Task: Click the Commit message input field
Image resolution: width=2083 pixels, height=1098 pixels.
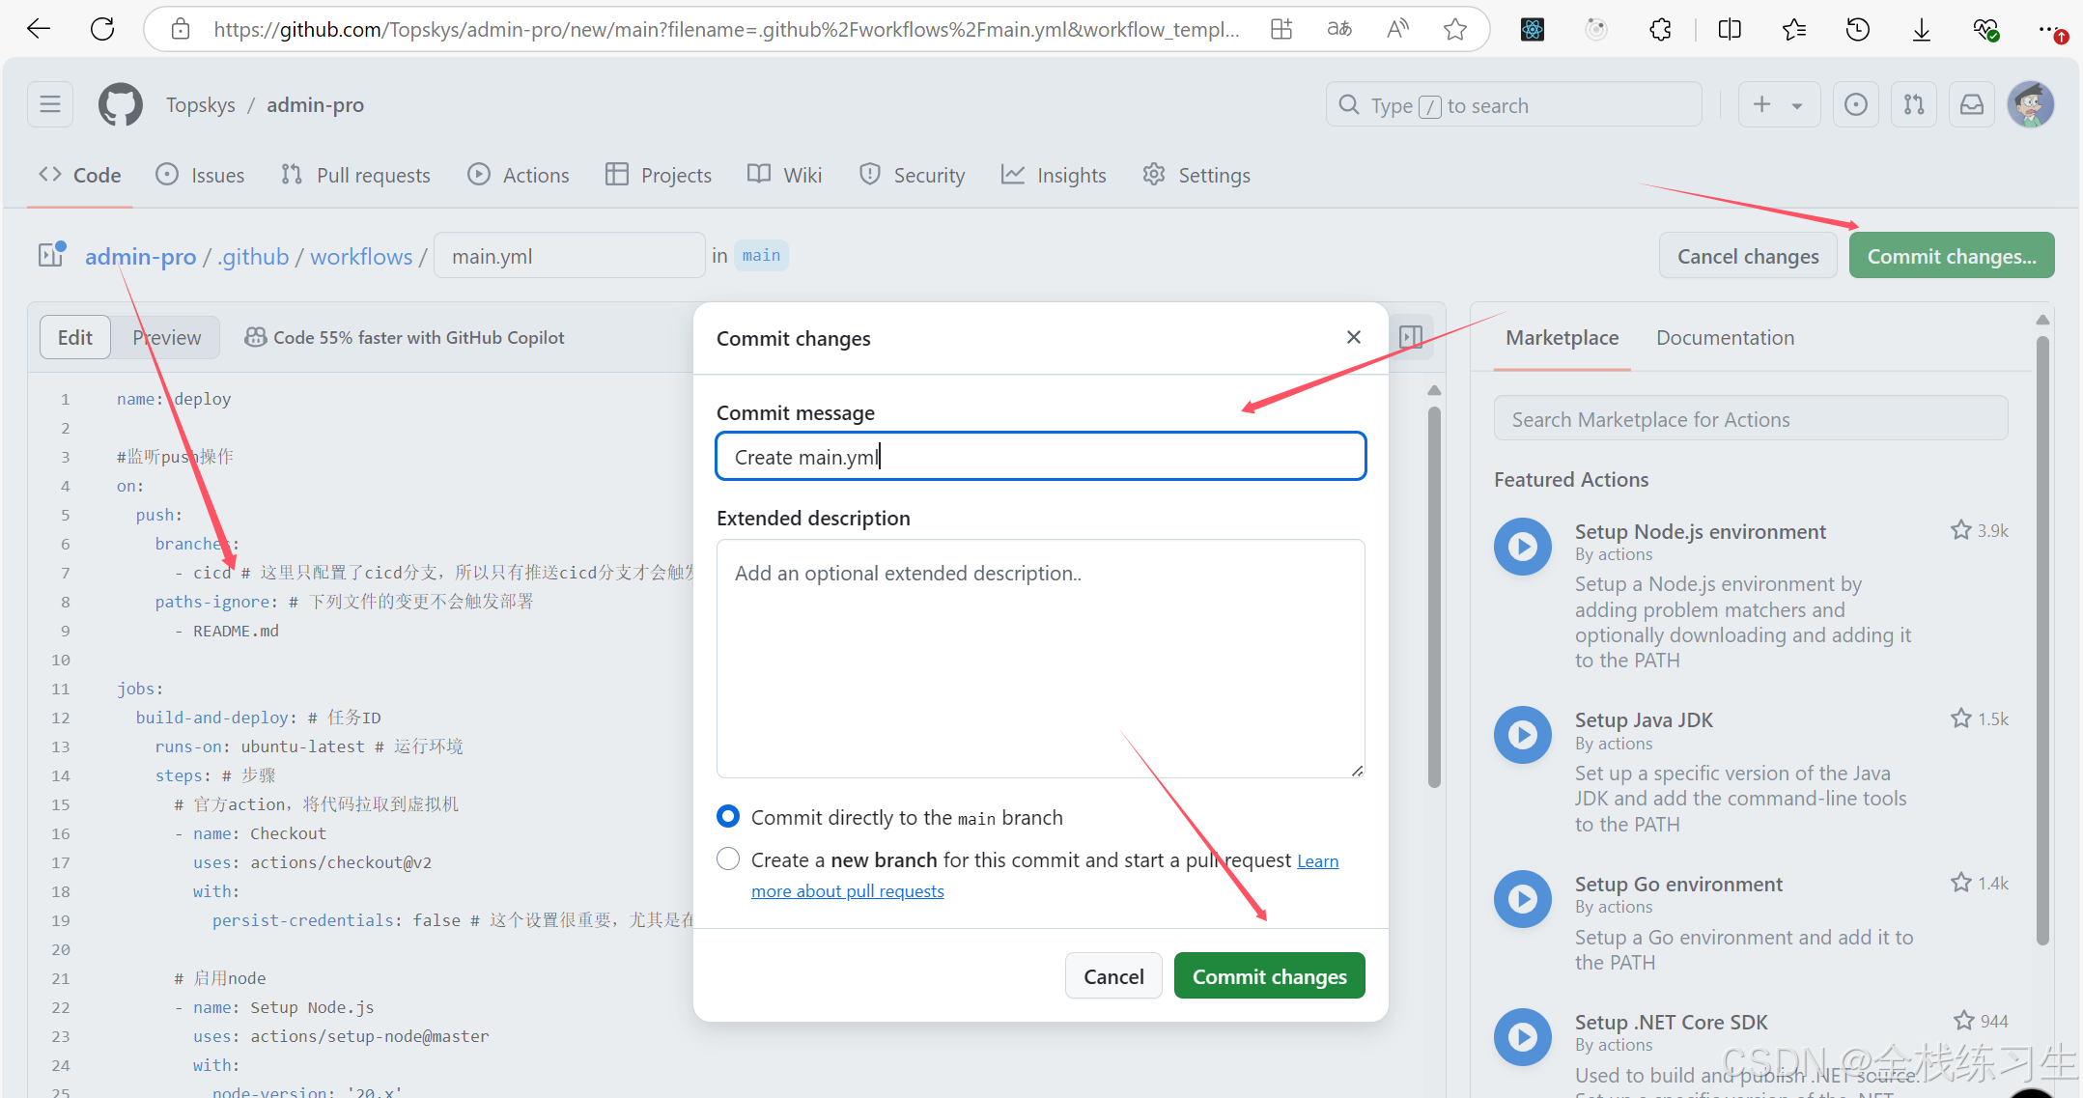Action: [1040, 456]
